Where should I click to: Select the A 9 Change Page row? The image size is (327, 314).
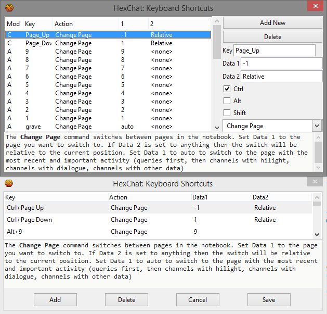pos(108,52)
